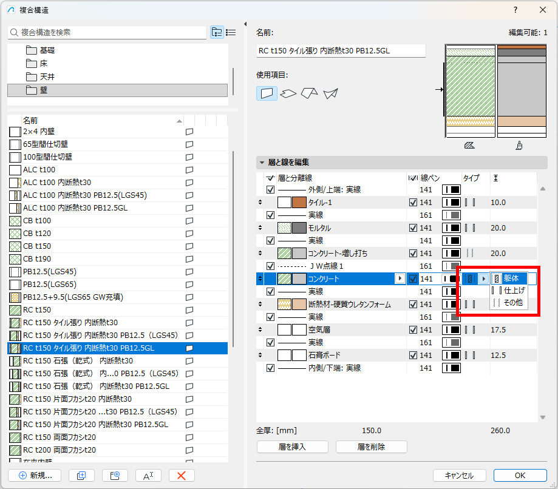Click the モルタル gray color swatch
Screen dimensions: 558x489
(x=299, y=228)
